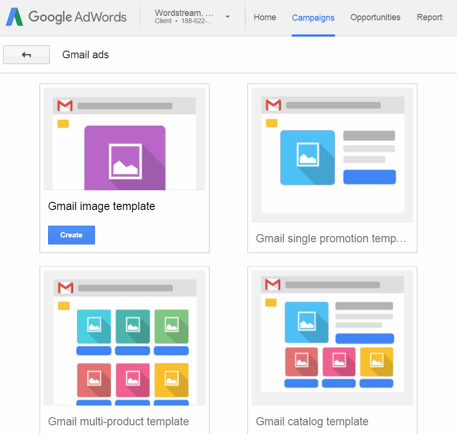457x434 pixels.
Task: Click the pink product tile in catalog preview
Action: coord(339,362)
